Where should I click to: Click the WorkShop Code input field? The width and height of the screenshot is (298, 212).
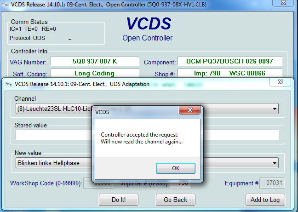pos(98,183)
